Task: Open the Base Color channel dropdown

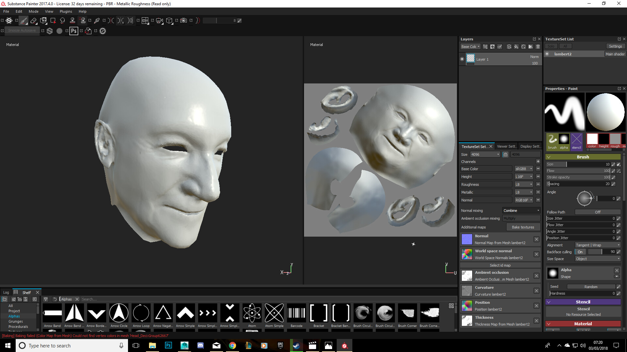Action: click(523, 169)
